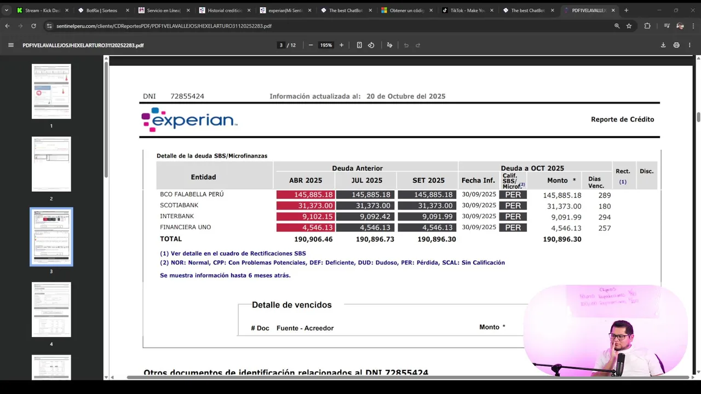The height and width of the screenshot is (394, 701).
Task: Close the Obtener un código tab
Action: (x=430, y=10)
